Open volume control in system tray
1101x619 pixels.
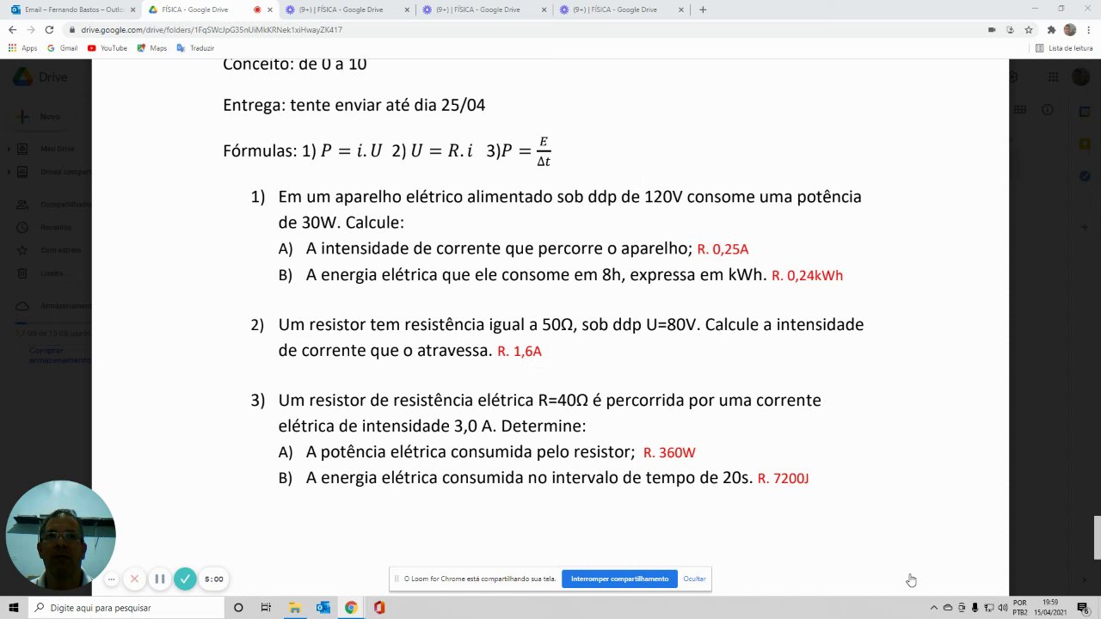coord(1003,608)
